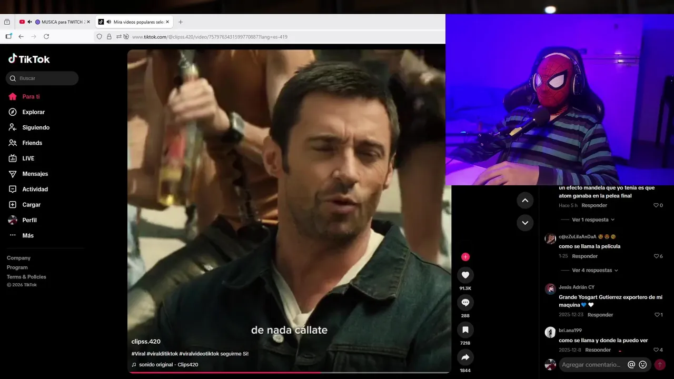Screen dimensions: 674x379
Task: Close the MUSICA para TWITCH tab
Action: [88, 22]
